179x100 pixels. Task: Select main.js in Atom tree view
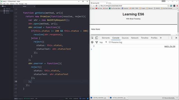point(6,11)
